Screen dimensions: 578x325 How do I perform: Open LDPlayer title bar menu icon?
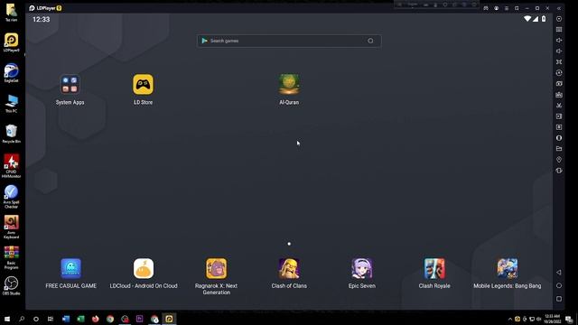507,8
